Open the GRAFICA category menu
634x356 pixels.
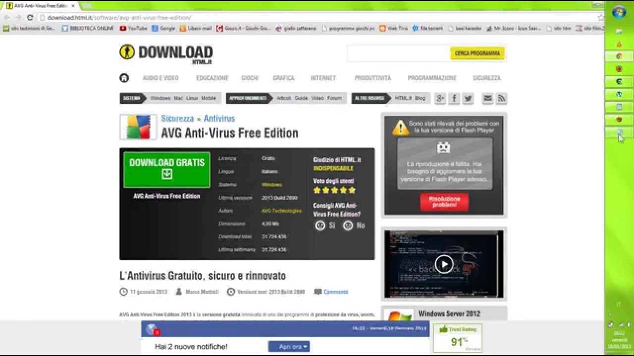284,78
